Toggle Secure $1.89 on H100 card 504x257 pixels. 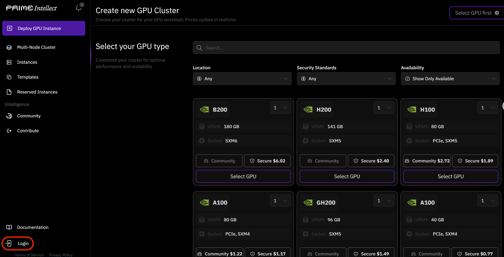(x=475, y=161)
